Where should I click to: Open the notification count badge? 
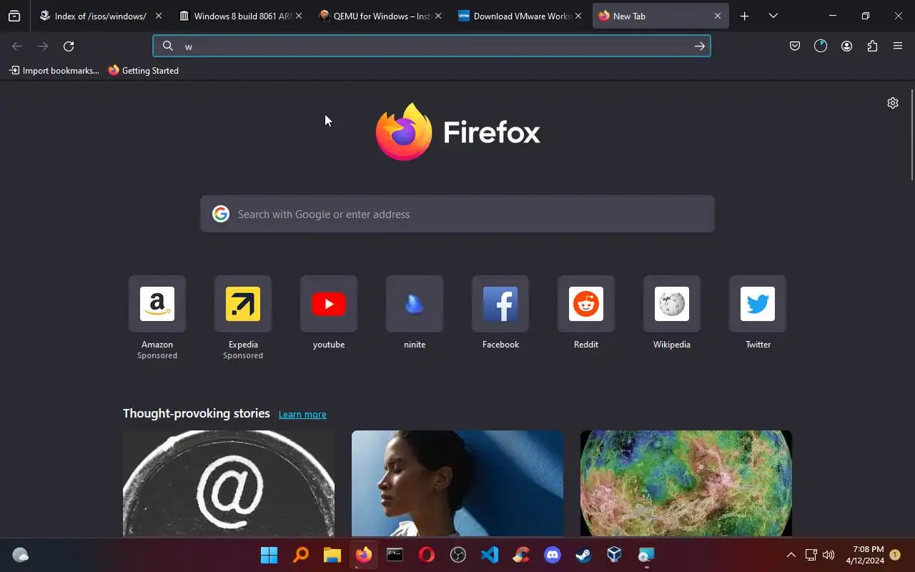(895, 555)
